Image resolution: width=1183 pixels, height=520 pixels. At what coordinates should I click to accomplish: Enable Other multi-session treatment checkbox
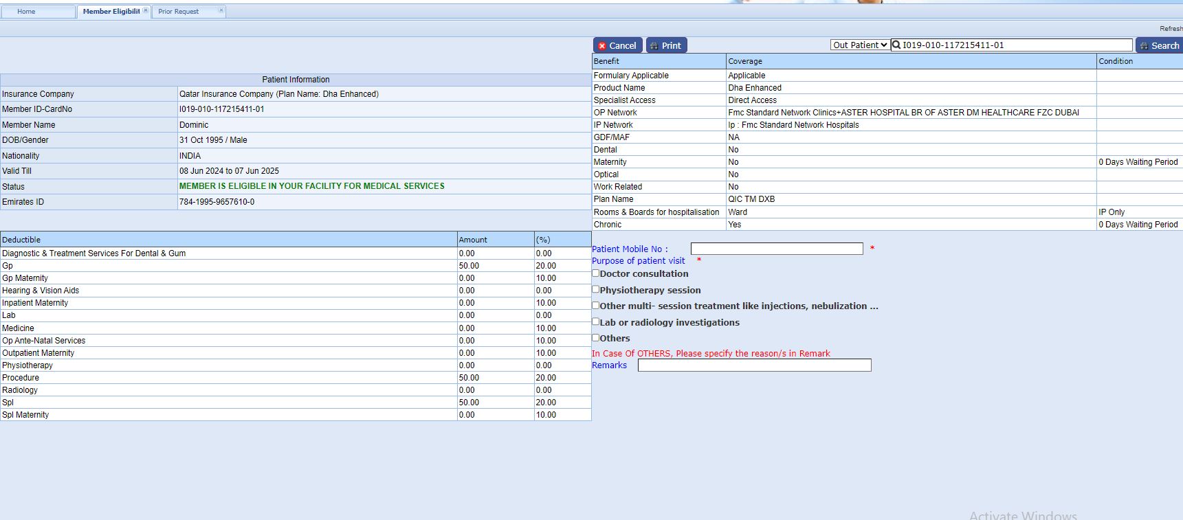[x=596, y=306]
